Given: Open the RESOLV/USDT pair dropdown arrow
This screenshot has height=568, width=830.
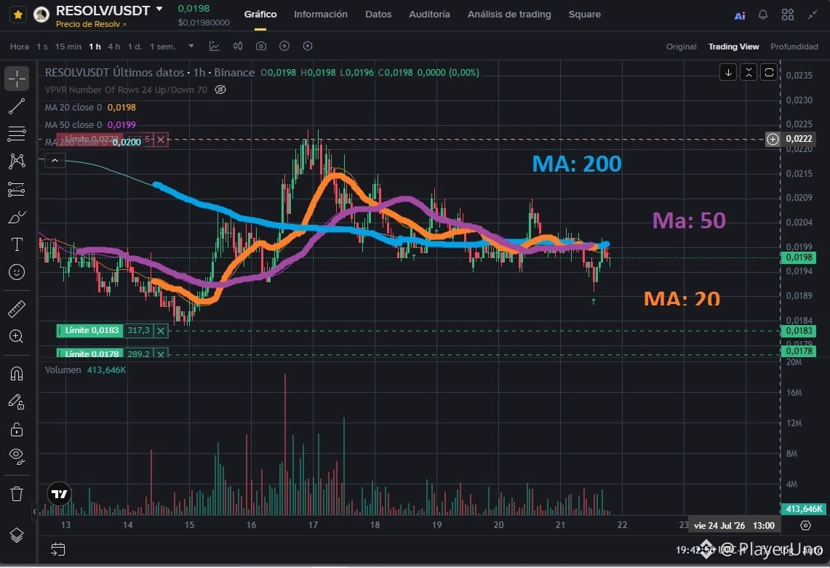Looking at the screenshot, I should tap(159, 9).
